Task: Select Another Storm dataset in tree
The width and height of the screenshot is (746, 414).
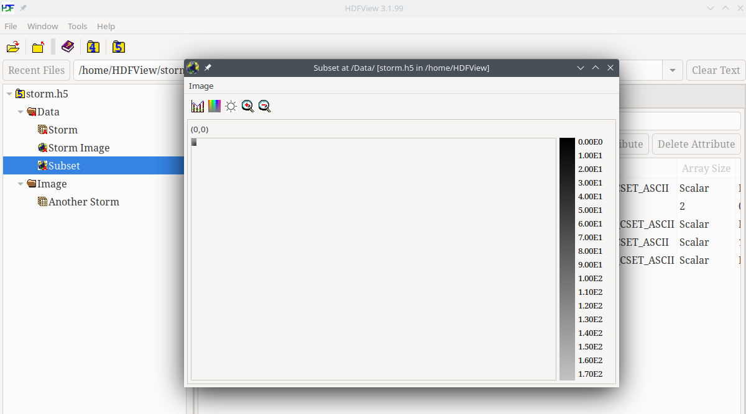Action: click(x=83, y=202)
